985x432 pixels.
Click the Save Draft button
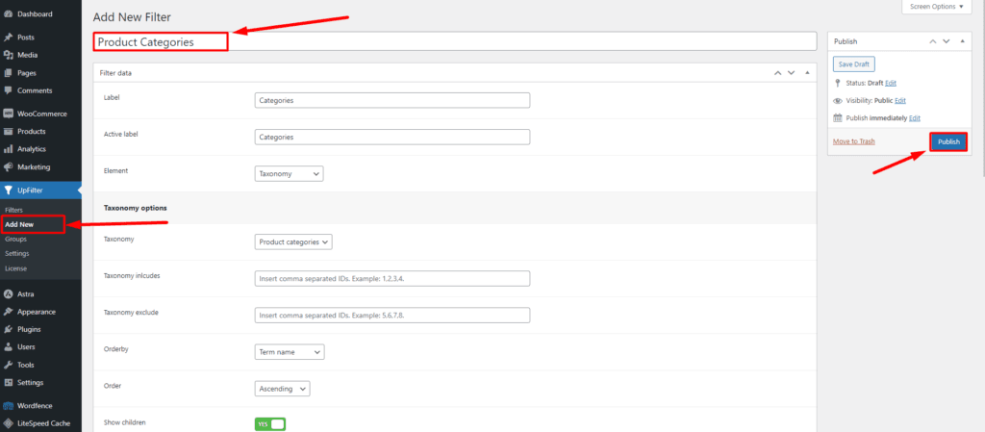click(x=853, y=64)
